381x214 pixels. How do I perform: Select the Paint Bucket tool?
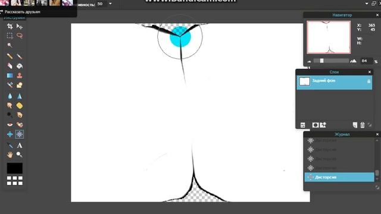click(20, 66)
